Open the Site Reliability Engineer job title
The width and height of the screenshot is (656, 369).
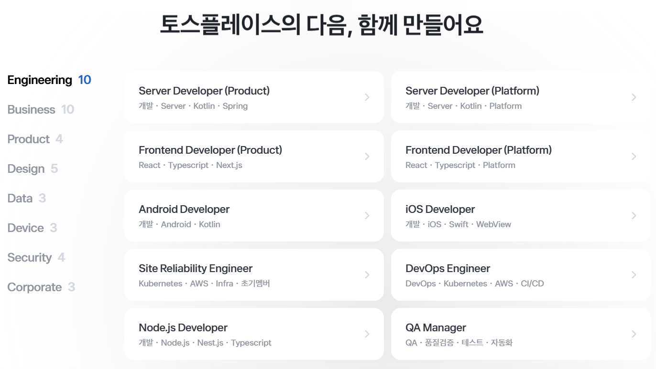(x=196, y=268)
